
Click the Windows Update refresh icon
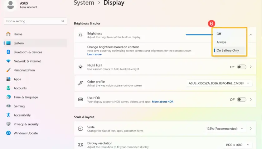click(8, 133)
